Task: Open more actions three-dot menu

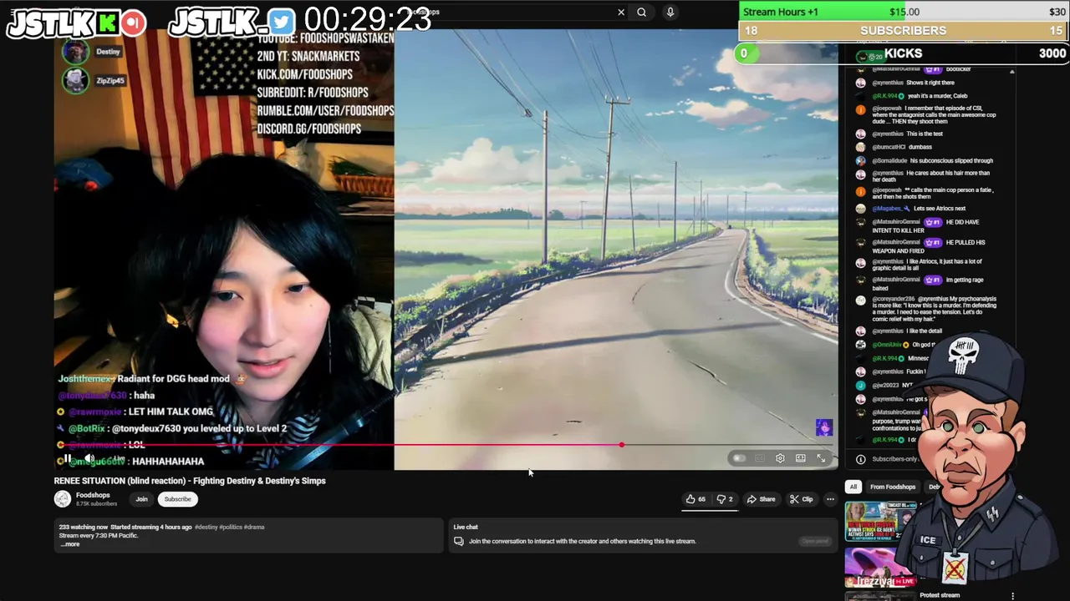Action: click(x=830, y=499)
